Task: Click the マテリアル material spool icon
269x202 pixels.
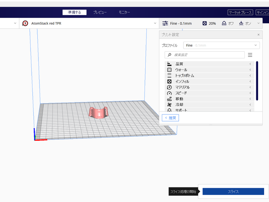Action: point(169,87)
